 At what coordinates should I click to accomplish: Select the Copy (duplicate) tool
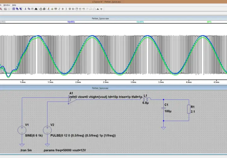pyautogui.click(x=29, y=9)
